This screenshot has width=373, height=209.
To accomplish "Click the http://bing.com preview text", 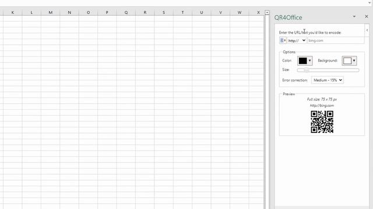I will pyautogui.click(x=322, y=106).
